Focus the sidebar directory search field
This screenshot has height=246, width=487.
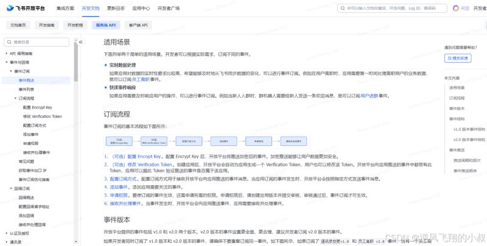pyautogui.click(x=37, y=42)
